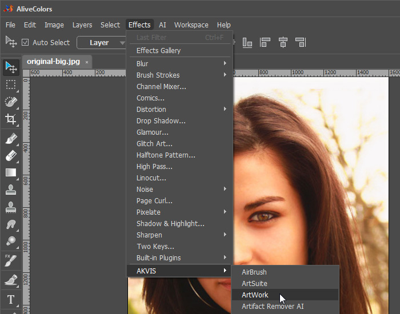Select the Clone Stamp tool
This screenshot has width=400, height=314.
pos(11,190)
